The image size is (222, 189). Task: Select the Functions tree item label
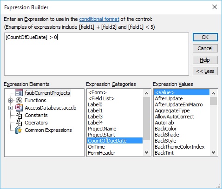click(35, 100)
